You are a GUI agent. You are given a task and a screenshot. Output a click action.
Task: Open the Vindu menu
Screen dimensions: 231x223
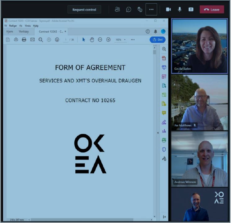28,26
